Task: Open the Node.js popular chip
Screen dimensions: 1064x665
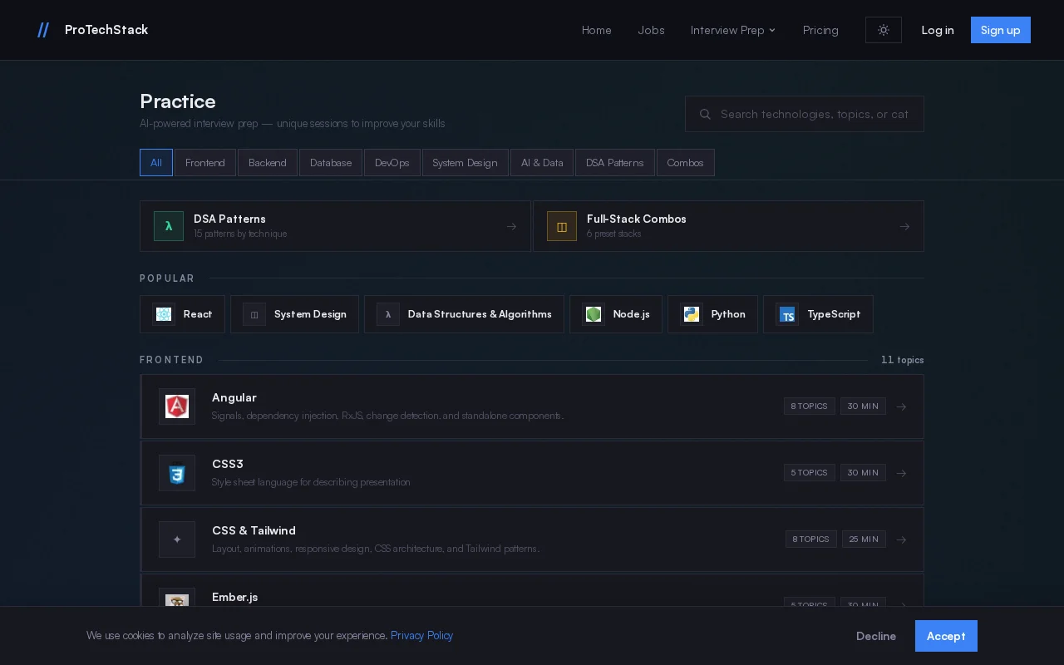Action: (x=616, y=314)
